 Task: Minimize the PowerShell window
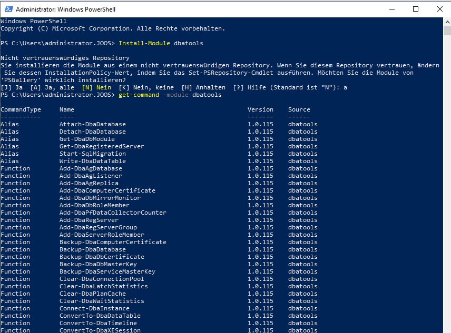click(x=391, y=9)
